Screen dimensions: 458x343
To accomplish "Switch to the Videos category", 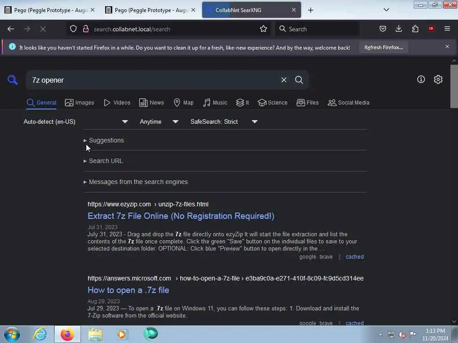I will click(x=117, y=103).
